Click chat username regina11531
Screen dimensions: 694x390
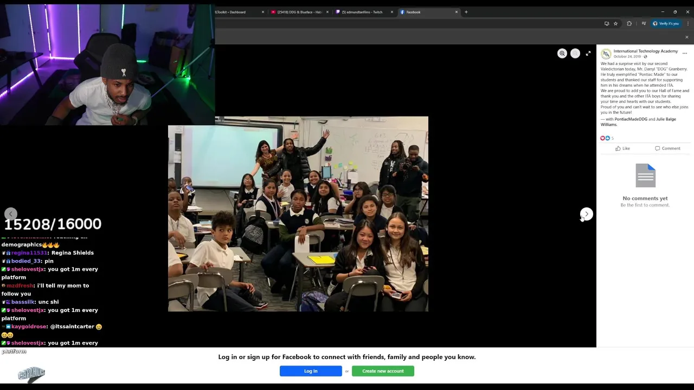click(29, 253)
